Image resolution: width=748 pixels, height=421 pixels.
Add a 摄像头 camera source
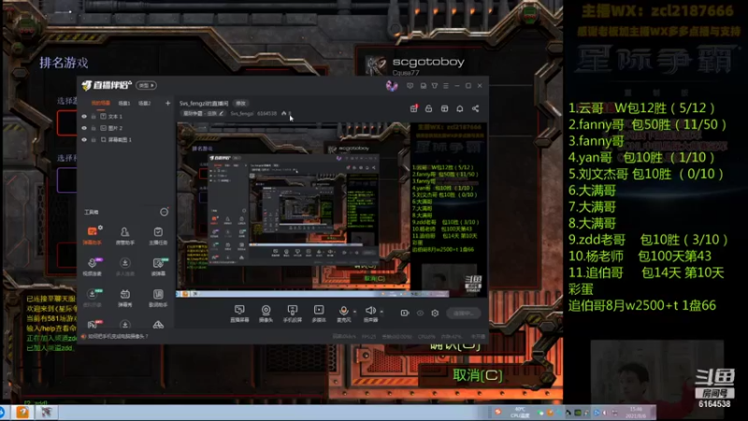point(266,313)
